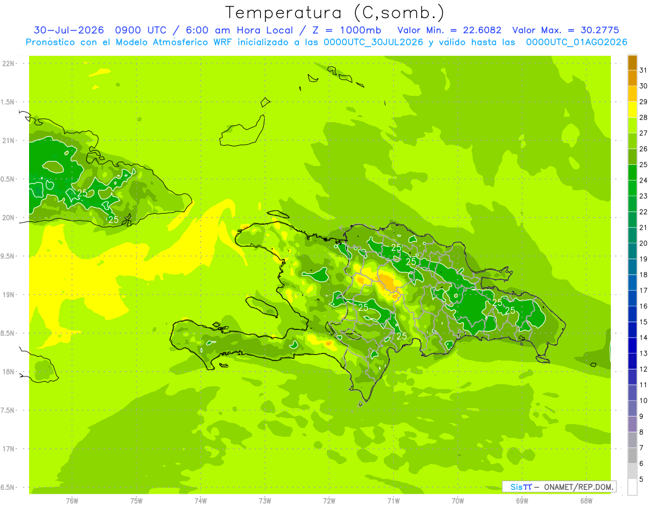Click the '20' color bar label
This screenshot has height=508, width=658.
[643, 243]
